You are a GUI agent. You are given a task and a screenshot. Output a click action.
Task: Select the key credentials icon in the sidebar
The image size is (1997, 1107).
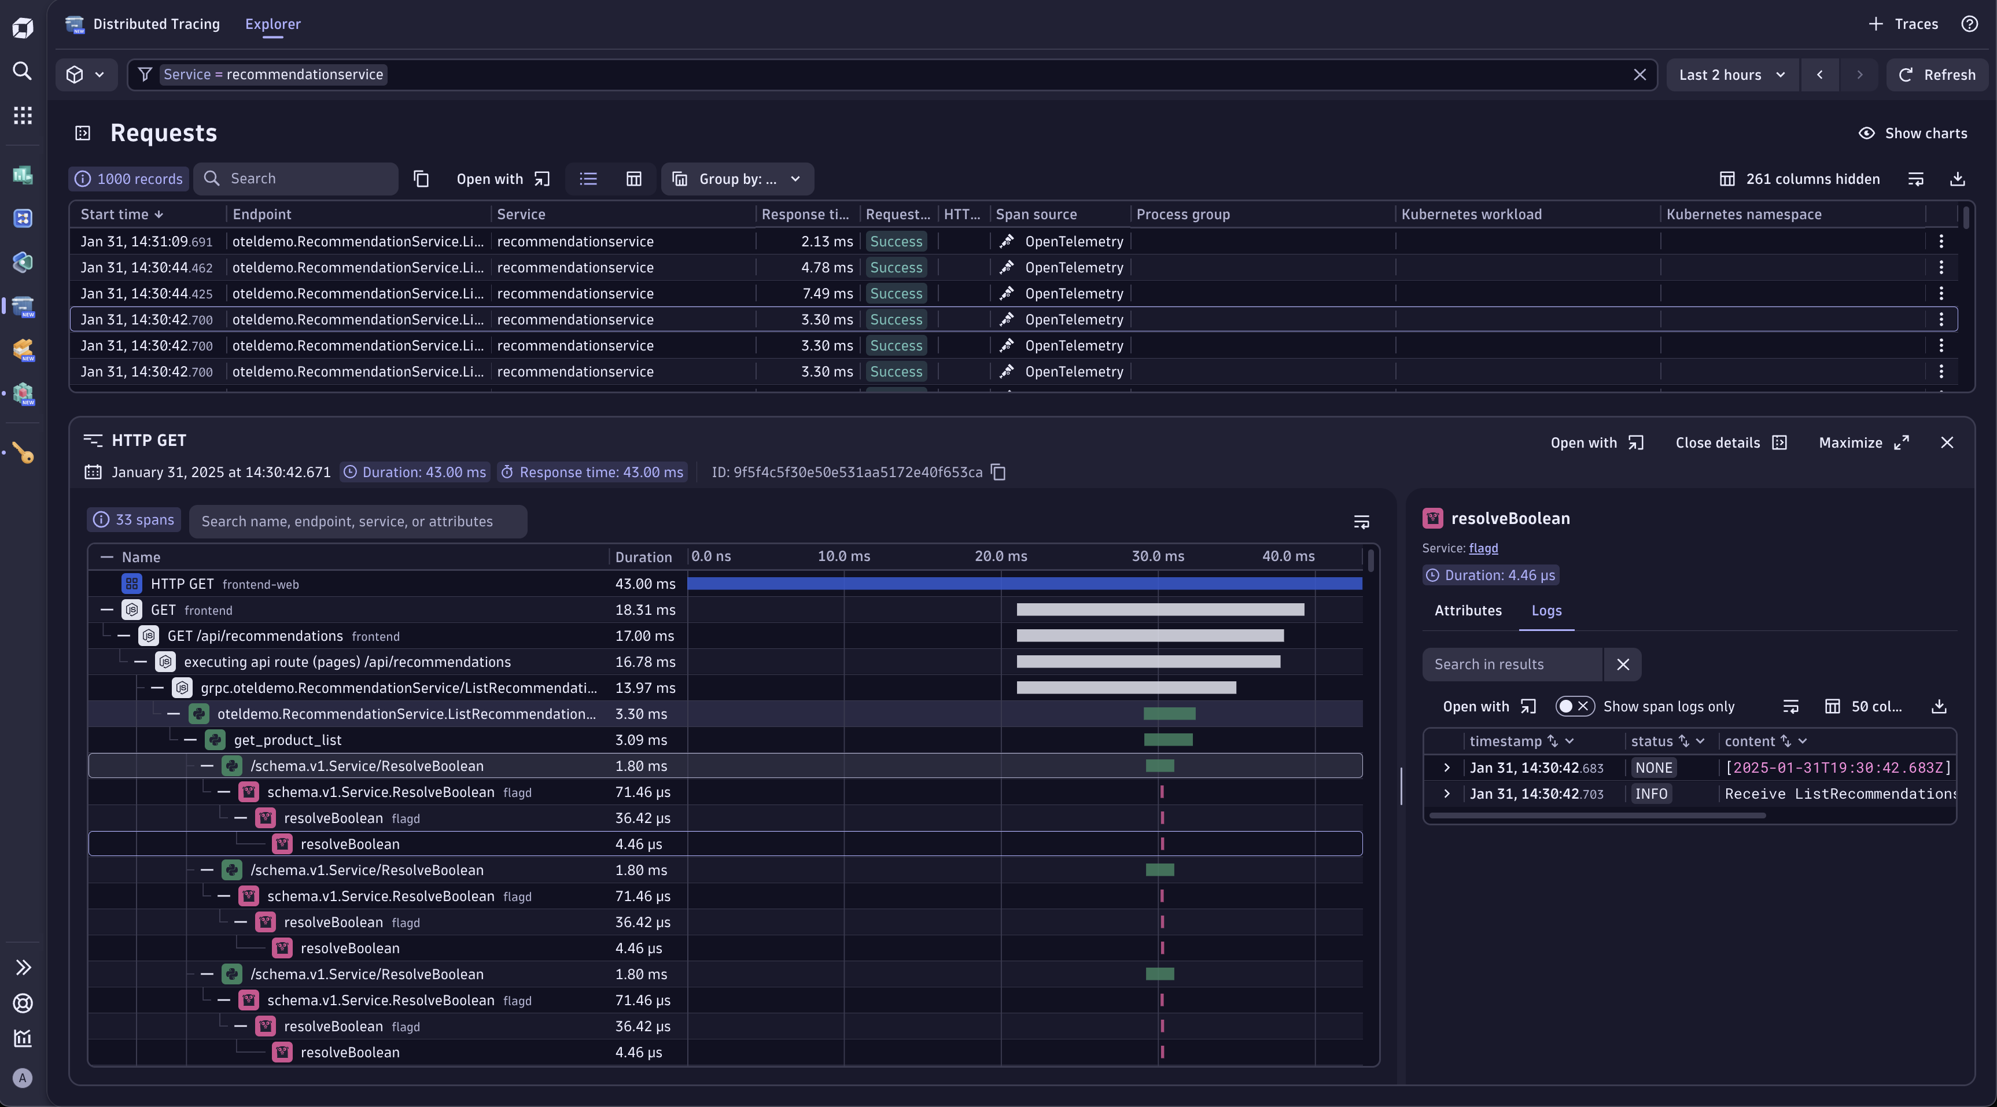point(23,453)
